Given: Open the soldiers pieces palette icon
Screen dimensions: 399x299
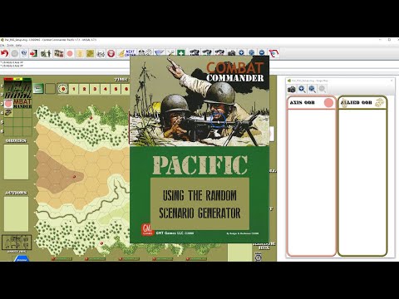Looking at the screenshot, I should pyautogui.click(x=46, y=53).
